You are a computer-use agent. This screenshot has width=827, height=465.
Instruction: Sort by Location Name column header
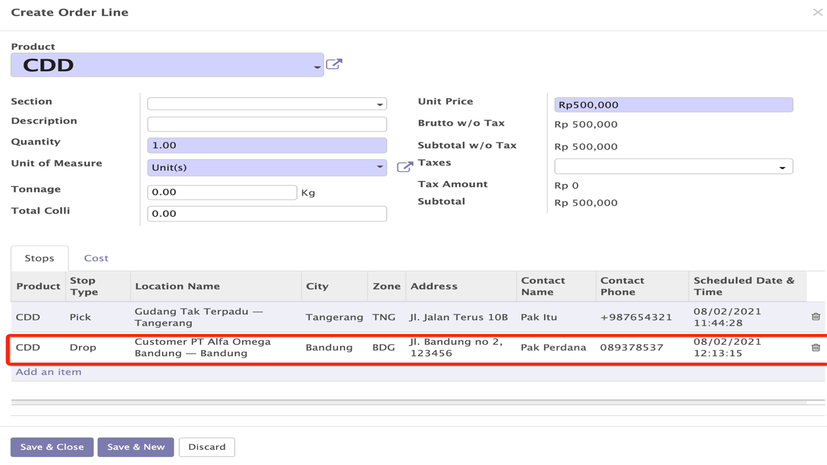click(x=216, y=287)
